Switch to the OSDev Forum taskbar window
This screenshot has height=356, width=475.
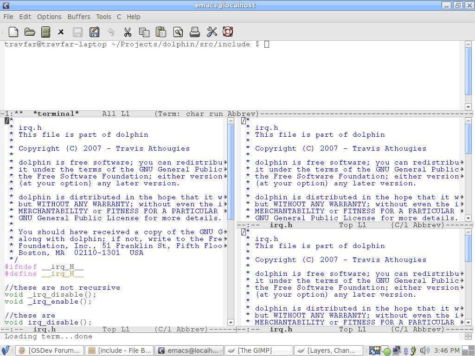[50, 350]
